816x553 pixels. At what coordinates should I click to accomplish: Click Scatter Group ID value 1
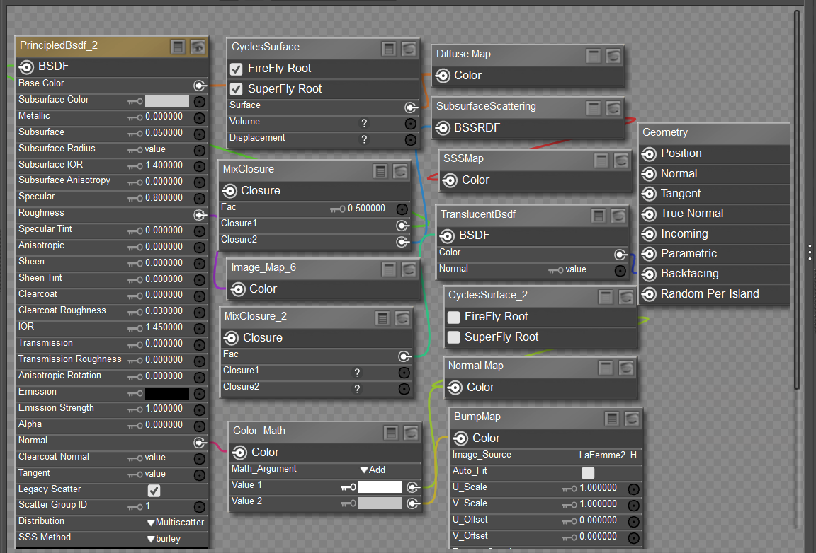(x=148, y=506)
